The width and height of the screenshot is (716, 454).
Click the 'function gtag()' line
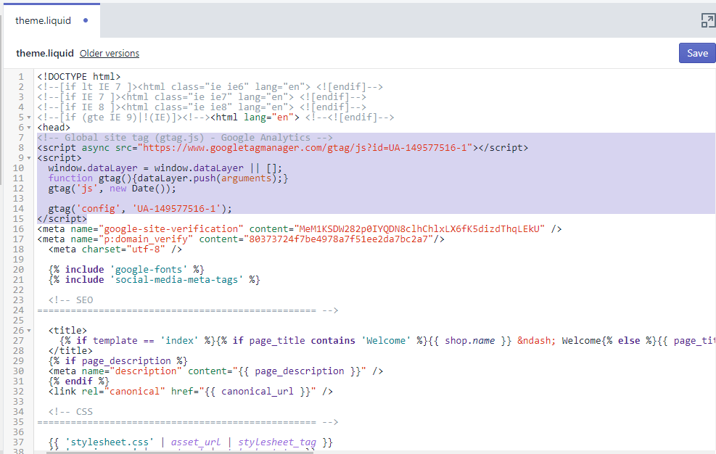(168, 178)
